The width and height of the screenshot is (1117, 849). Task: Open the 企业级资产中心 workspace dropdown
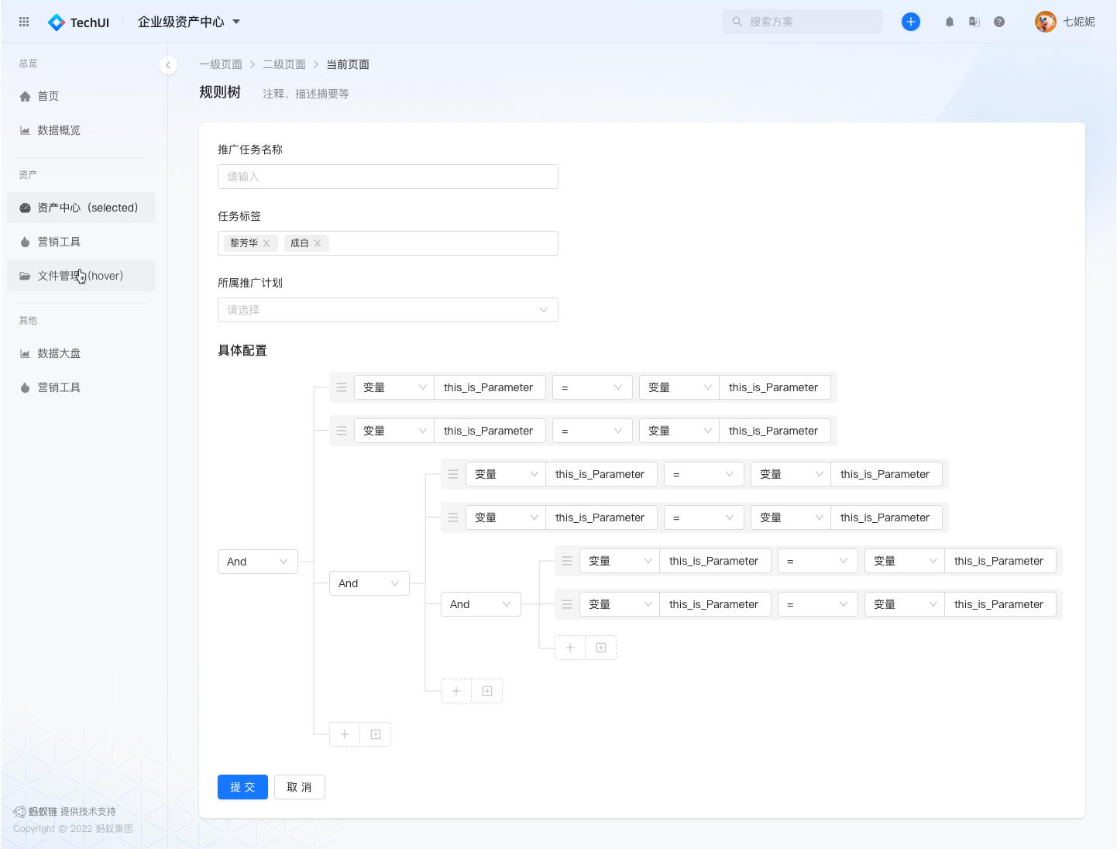coord(189,22)
